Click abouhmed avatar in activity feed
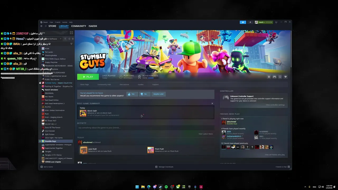The height and width of the screenshot is (190, 338). [x=80, y=142]
